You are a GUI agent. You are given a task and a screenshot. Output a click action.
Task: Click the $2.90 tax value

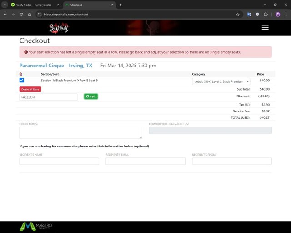tap(266, 105)
